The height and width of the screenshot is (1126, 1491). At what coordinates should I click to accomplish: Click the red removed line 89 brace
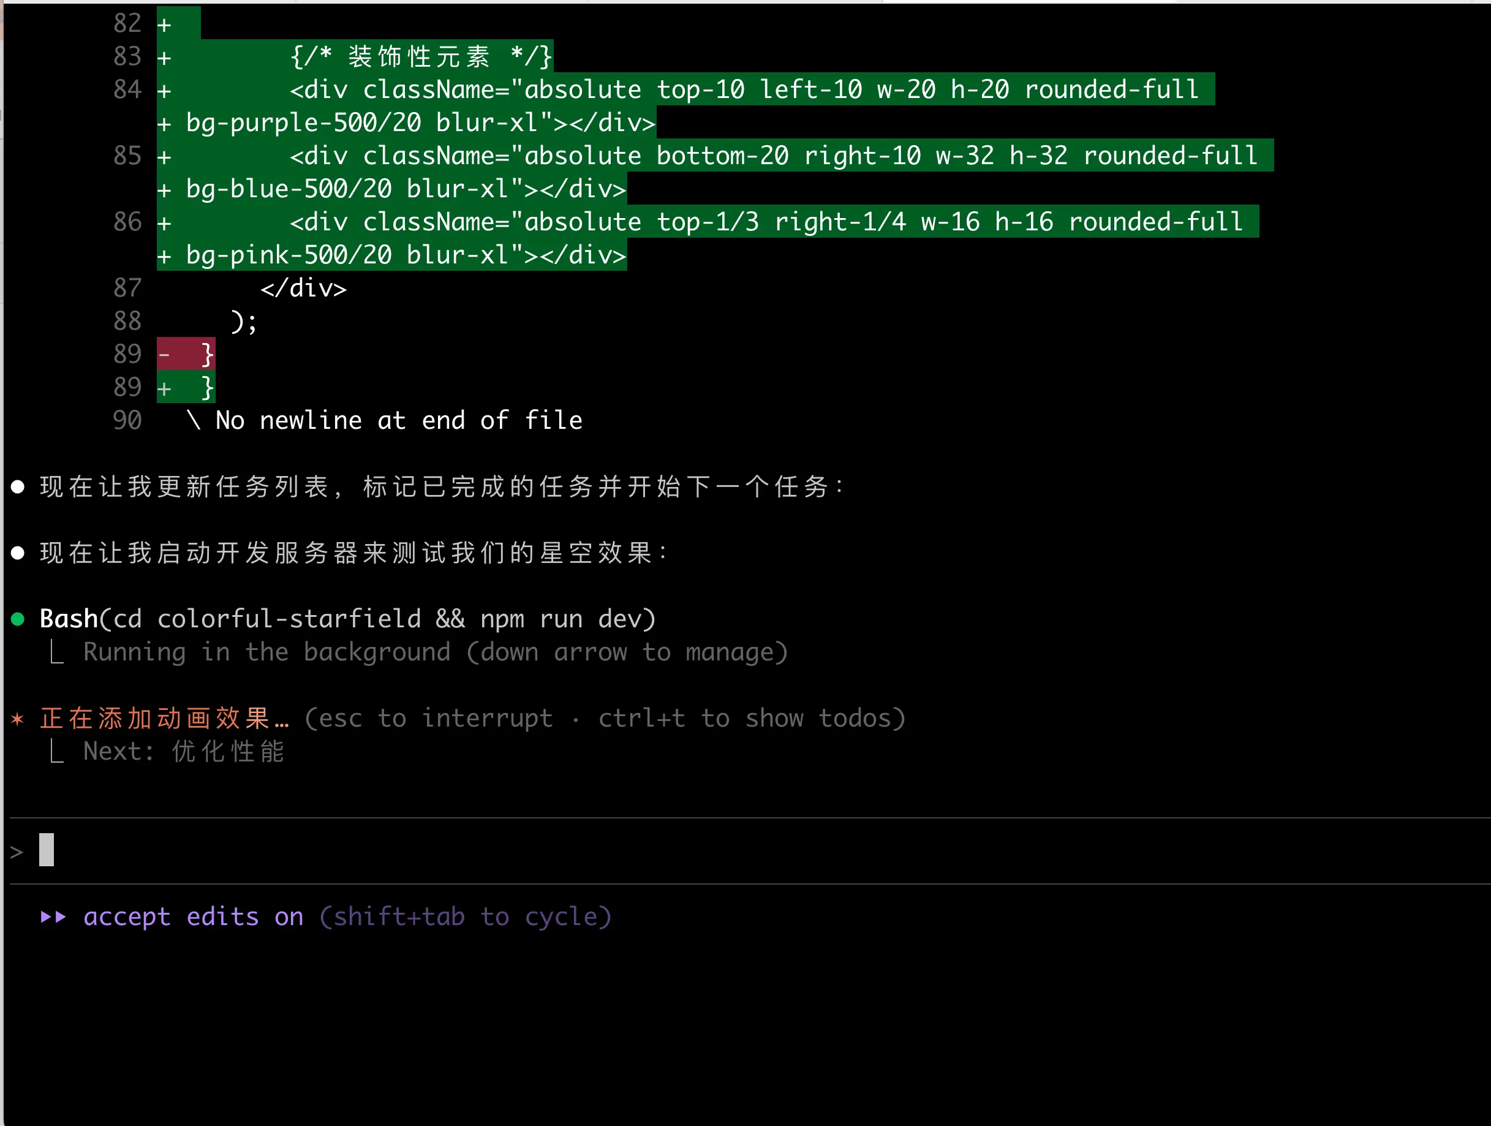point(207,354)
